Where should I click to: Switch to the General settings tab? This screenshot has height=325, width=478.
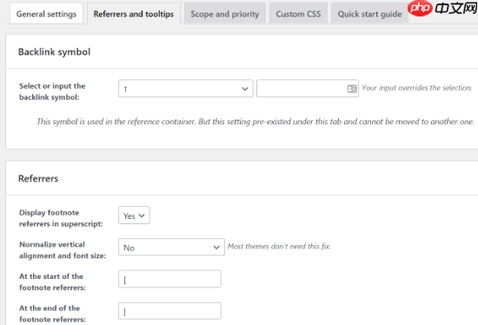(46, 14)
